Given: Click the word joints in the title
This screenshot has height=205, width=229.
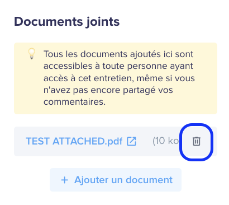Looking at the screenshot, I should pos(103,22).
